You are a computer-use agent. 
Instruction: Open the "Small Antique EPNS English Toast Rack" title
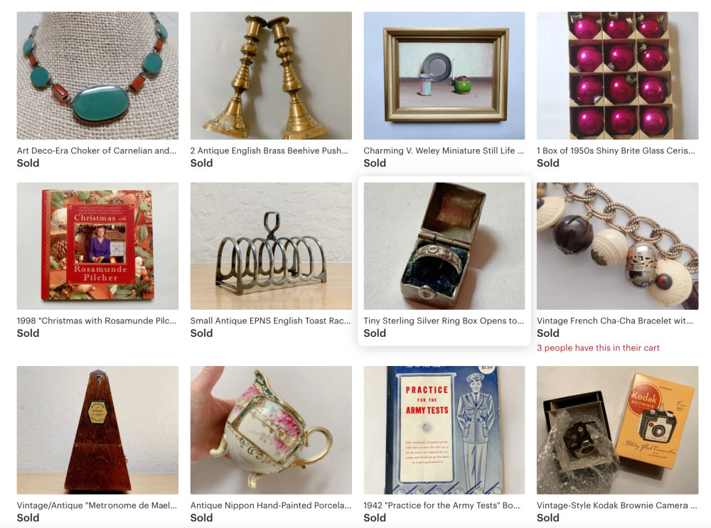point(270,320)
